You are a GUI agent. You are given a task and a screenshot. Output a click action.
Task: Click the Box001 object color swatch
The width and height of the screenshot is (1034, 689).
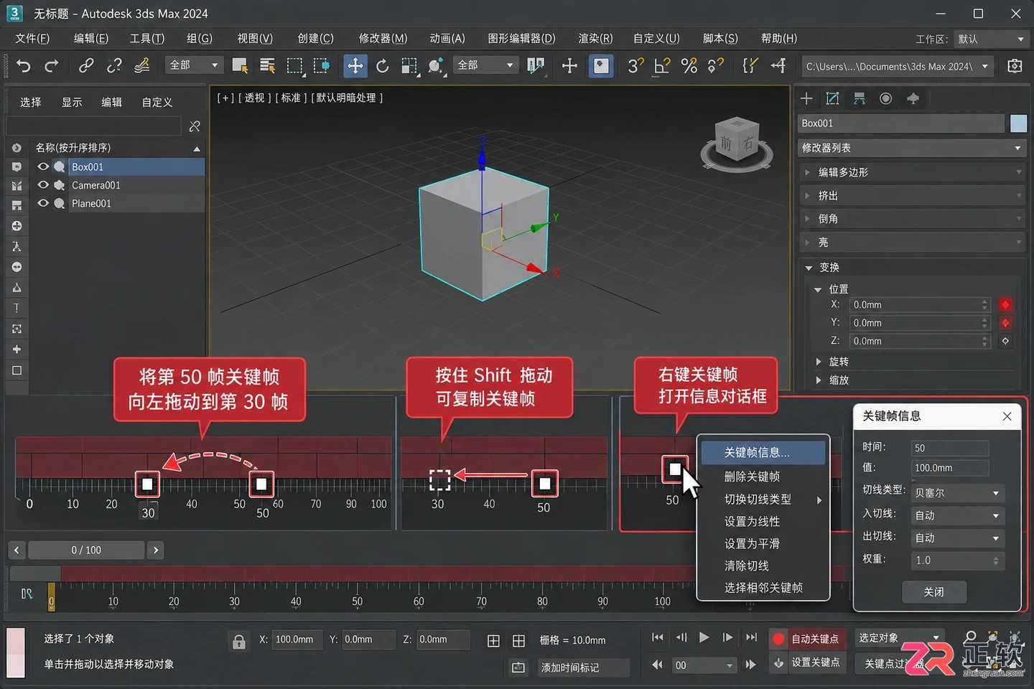pyautogui.click(x=1018, y=123)
